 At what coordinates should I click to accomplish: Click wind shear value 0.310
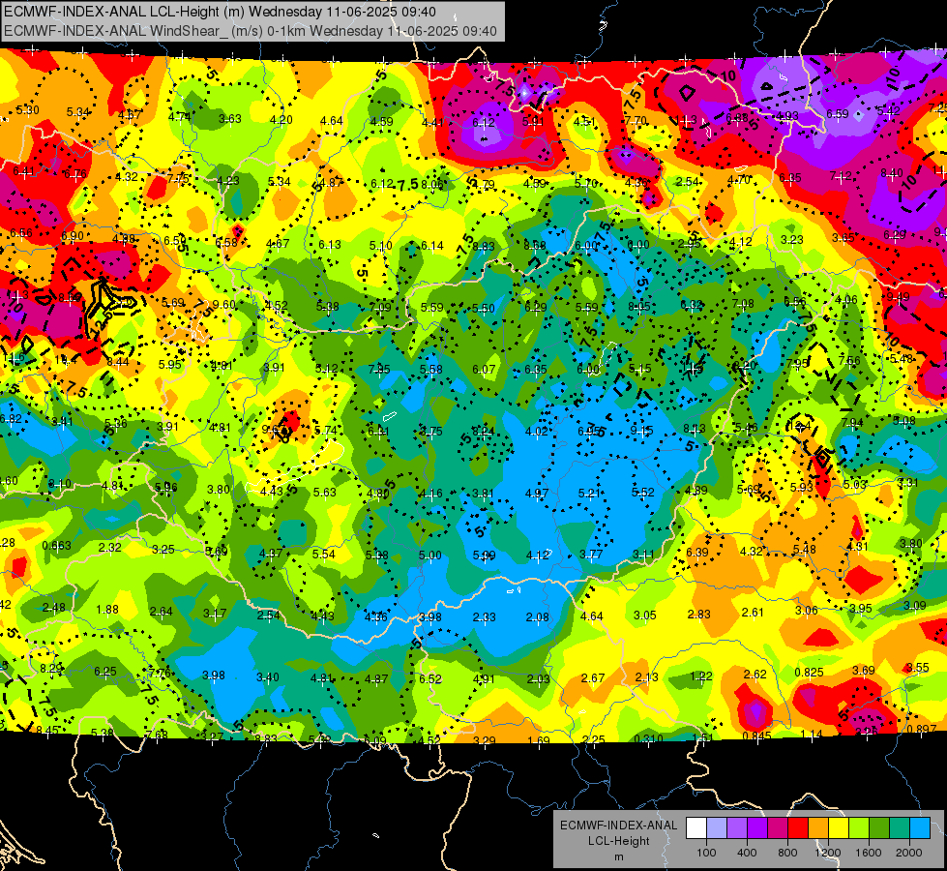pos(649,738)
